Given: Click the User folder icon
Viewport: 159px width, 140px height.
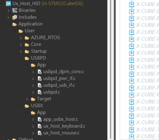Looking at the screenshot, I should coord(21,31).
